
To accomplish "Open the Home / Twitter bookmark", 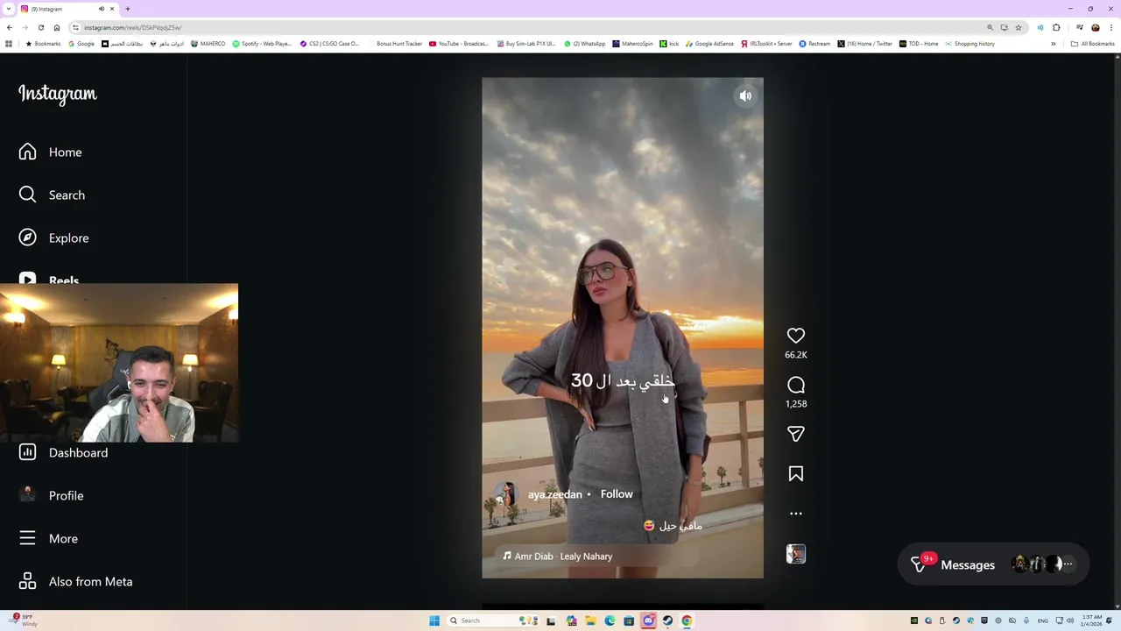I will (865, 44).
